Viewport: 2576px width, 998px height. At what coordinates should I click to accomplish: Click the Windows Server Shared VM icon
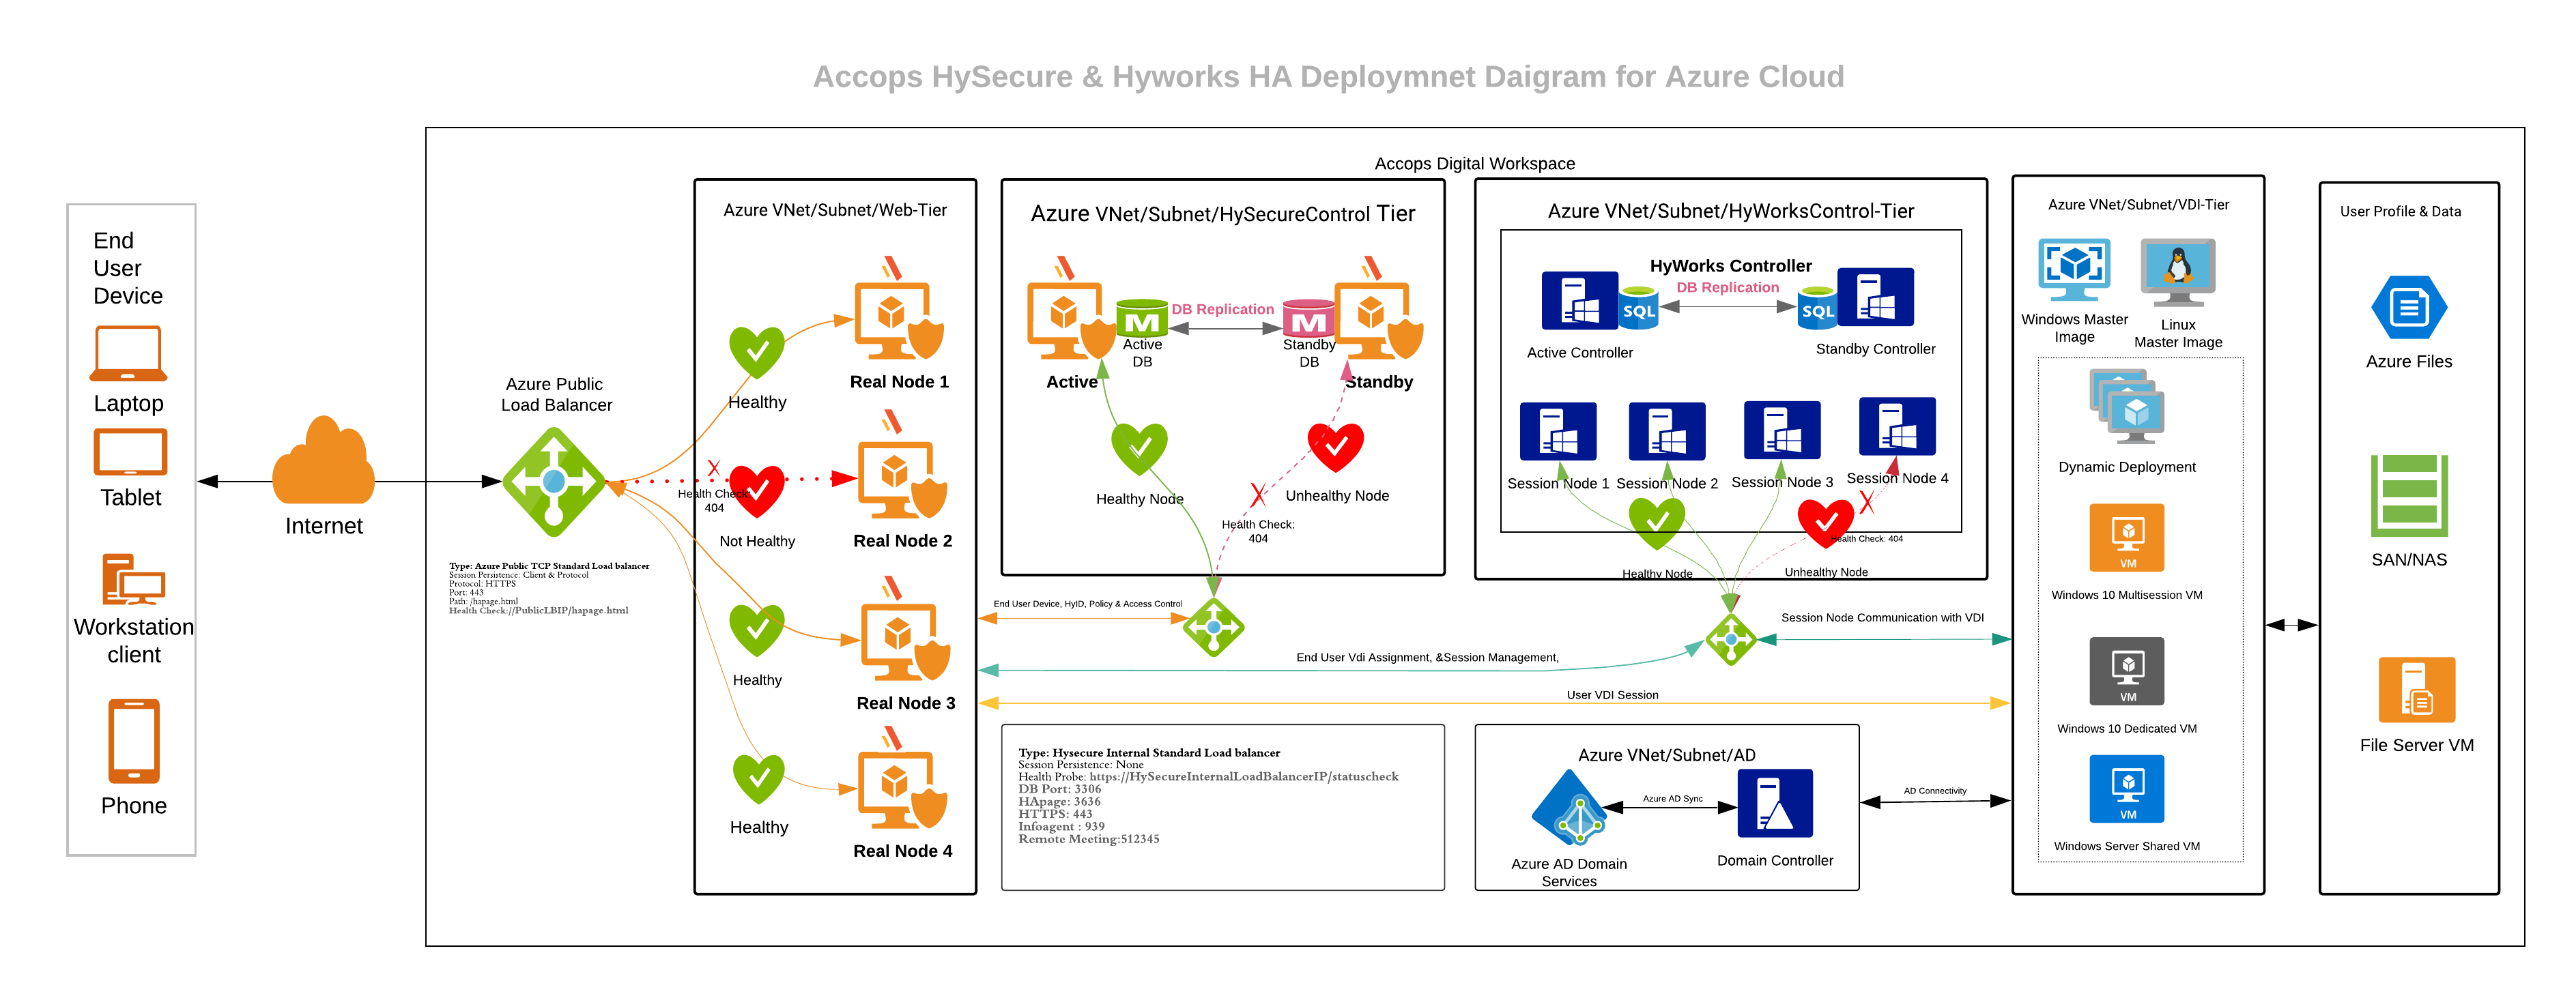2127,789
